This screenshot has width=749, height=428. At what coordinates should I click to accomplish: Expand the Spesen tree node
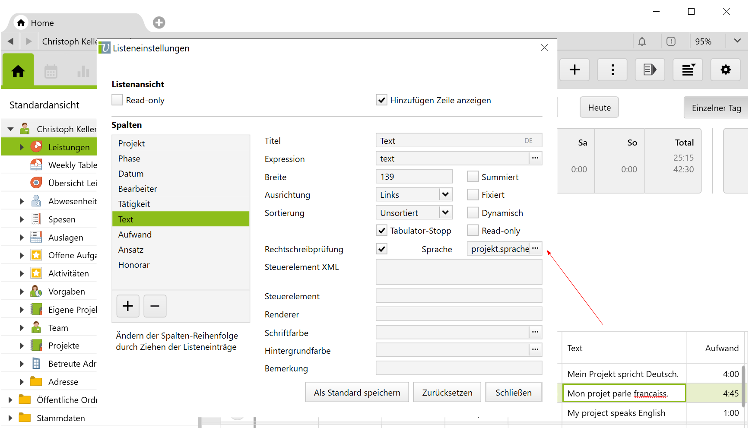[22, 219]
